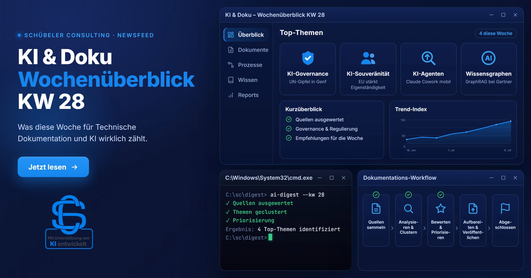Select 'EU stärkt Eigenständigkeit' text

[x=368, y=85]
